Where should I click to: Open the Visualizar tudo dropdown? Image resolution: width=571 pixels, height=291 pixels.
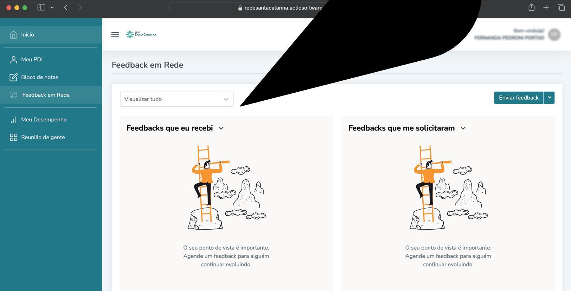177,99
